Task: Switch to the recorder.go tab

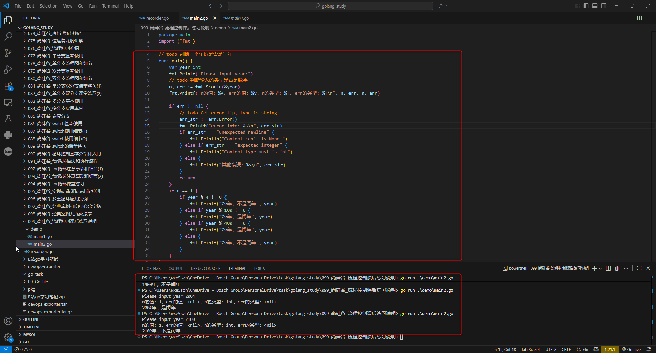Action: click(157, 18)
